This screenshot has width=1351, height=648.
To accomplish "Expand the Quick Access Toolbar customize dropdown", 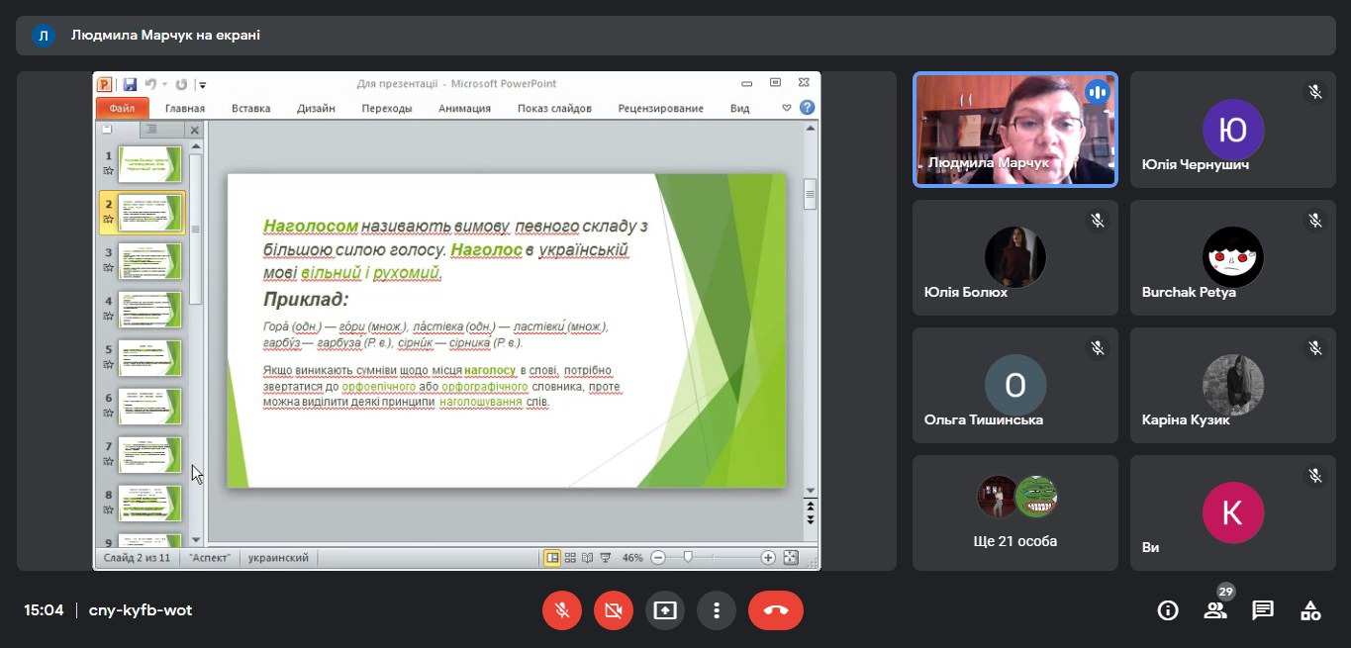I will point(202,85).
